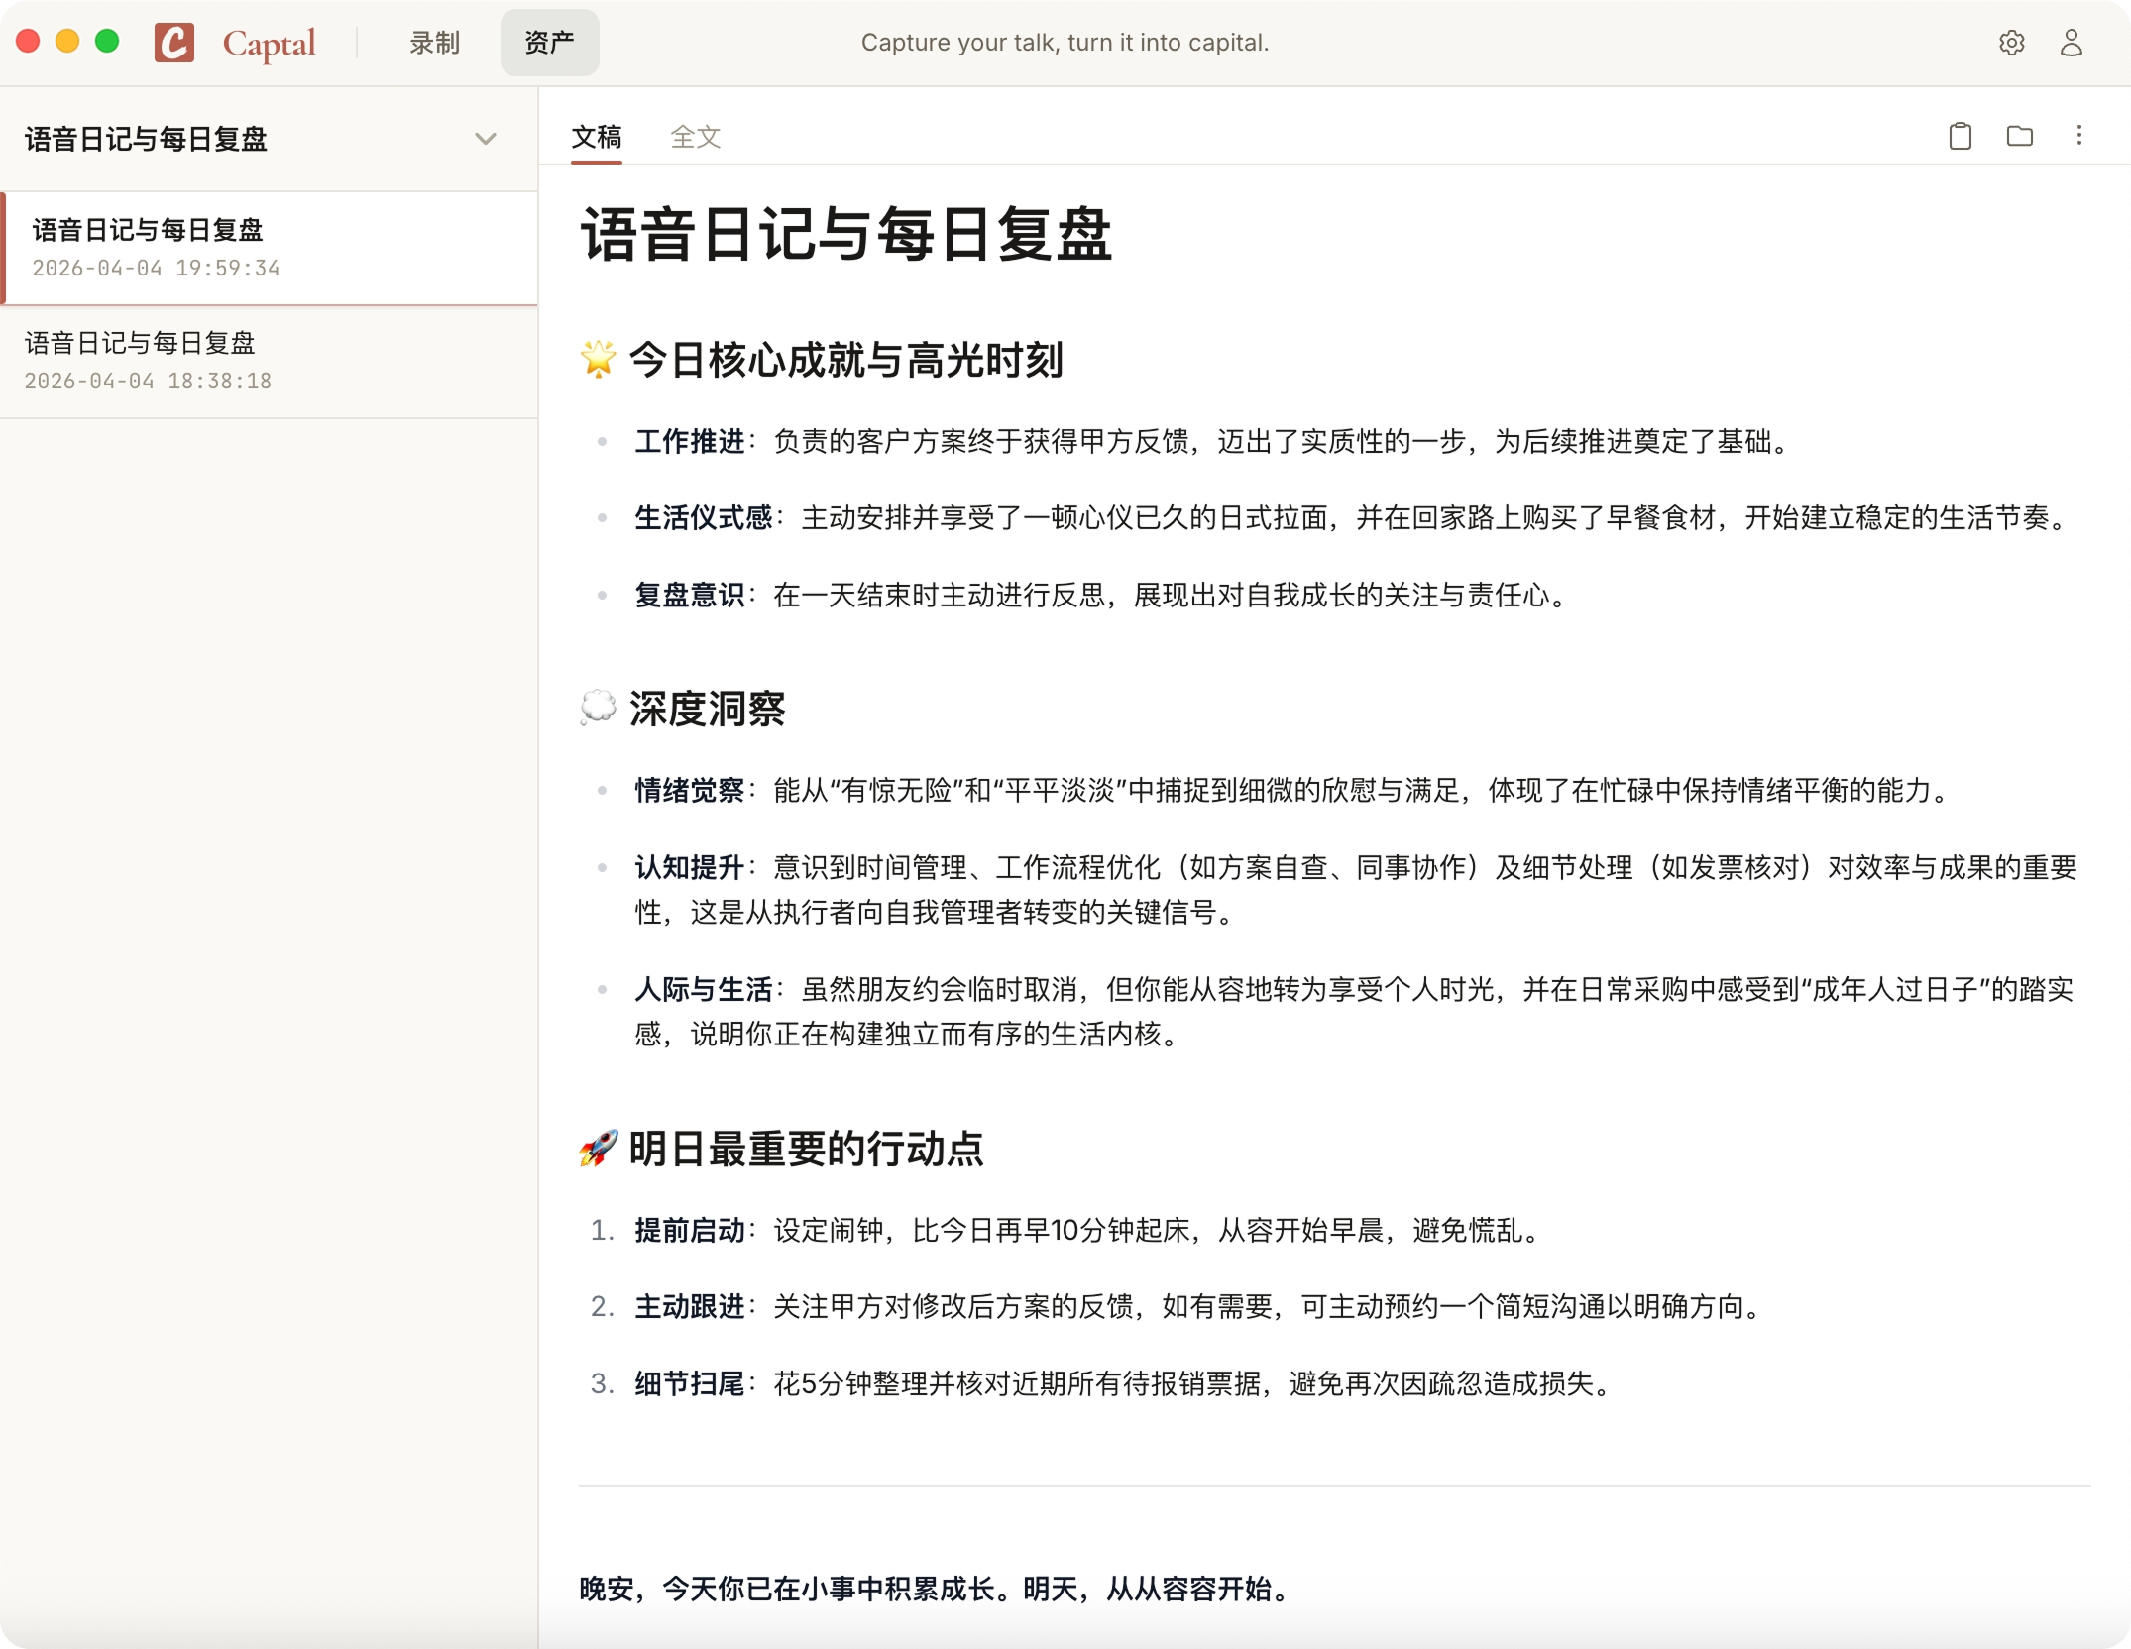Open the three-dot options menu
The width and height of the screenshot is (2131, 1649).
point(2080,136)
